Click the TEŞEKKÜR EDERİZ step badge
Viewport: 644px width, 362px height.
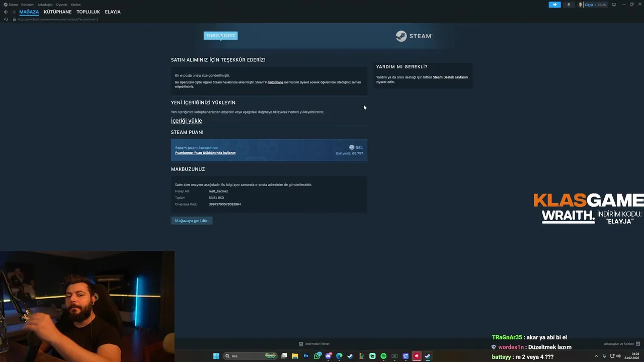pyautogui.click(x=220, y=36)
